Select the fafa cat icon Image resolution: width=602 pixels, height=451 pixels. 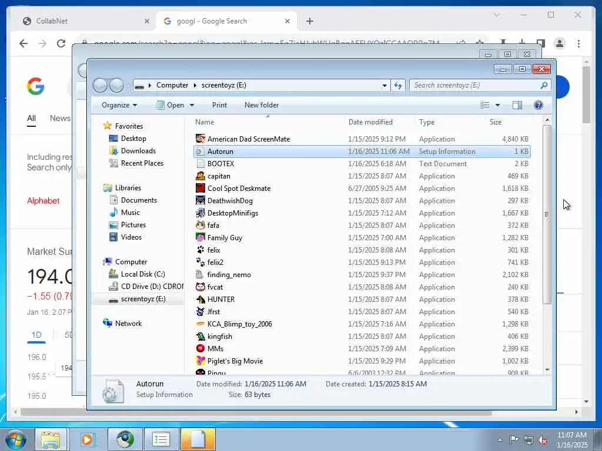(x=200, y=225)
